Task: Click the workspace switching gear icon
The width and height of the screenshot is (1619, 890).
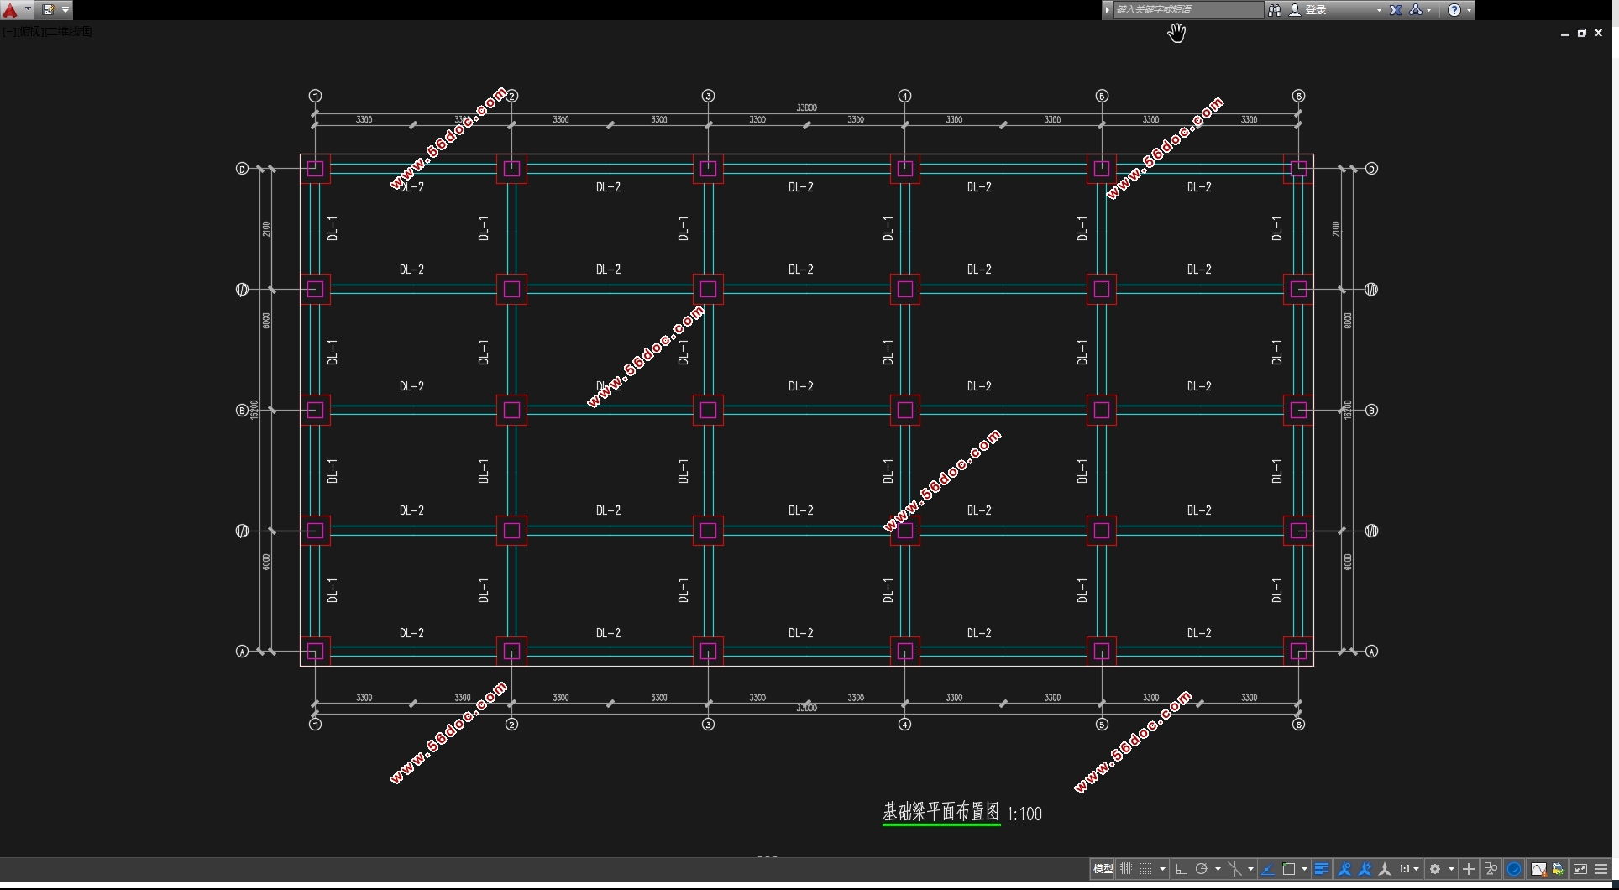Action: click(x=1435, y=869)
